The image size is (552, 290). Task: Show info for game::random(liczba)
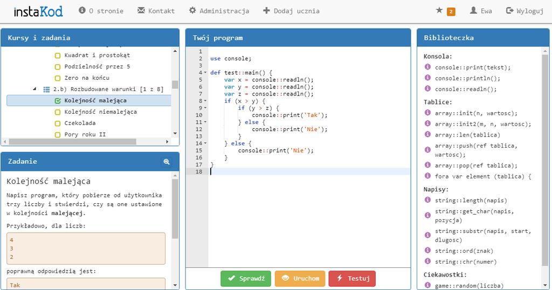tap(427, 285)
